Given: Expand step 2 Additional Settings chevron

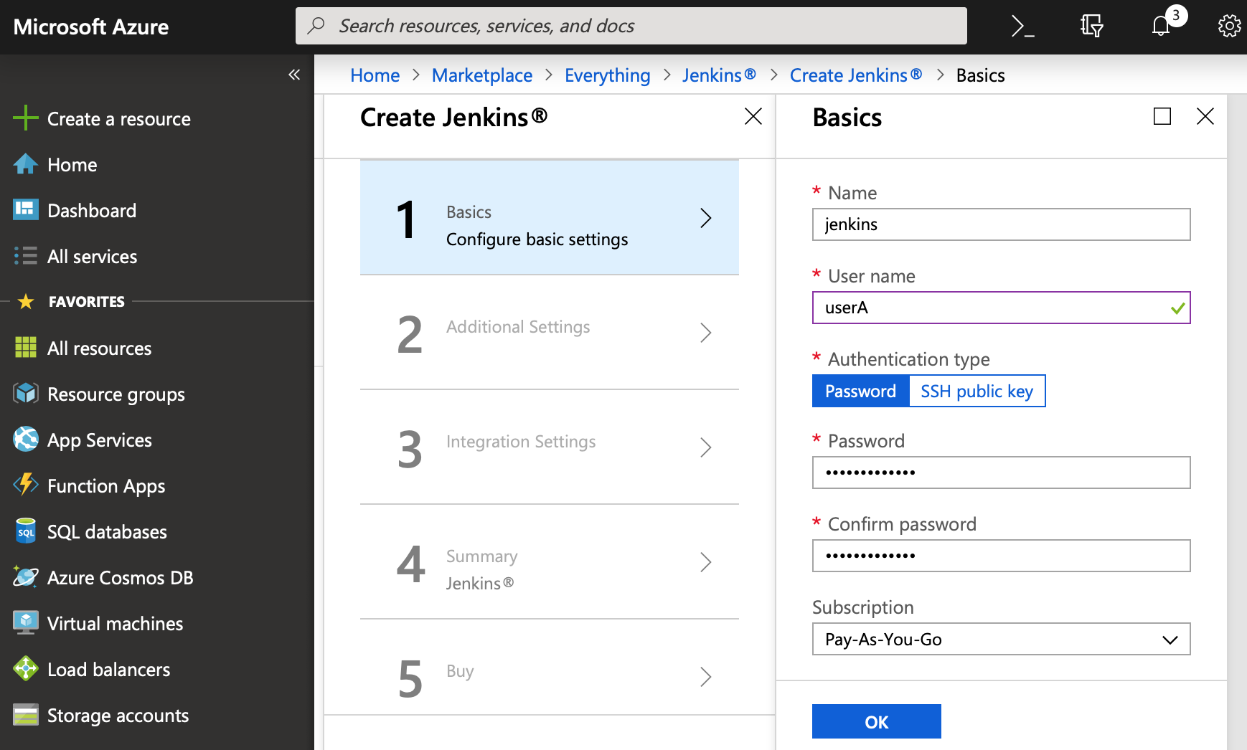Looking at the screenshot, I should click(x=705, y=333).
